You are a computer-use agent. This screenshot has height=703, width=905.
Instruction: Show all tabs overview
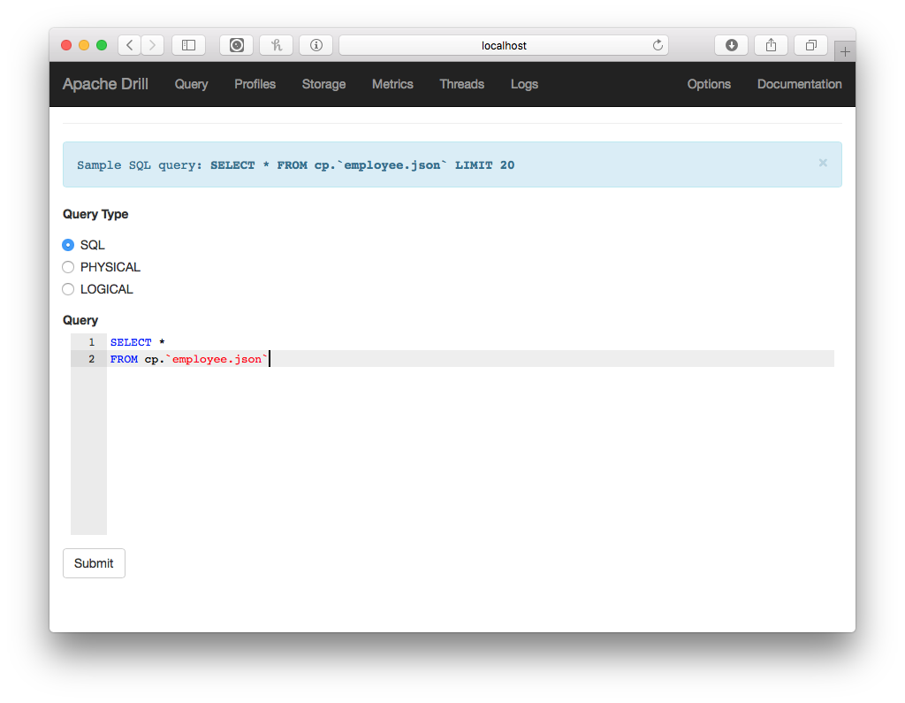(811, 45)
